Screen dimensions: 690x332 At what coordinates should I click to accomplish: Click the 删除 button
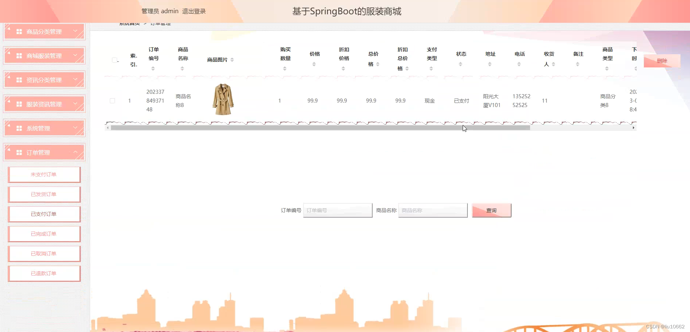[x=662, y=61]
